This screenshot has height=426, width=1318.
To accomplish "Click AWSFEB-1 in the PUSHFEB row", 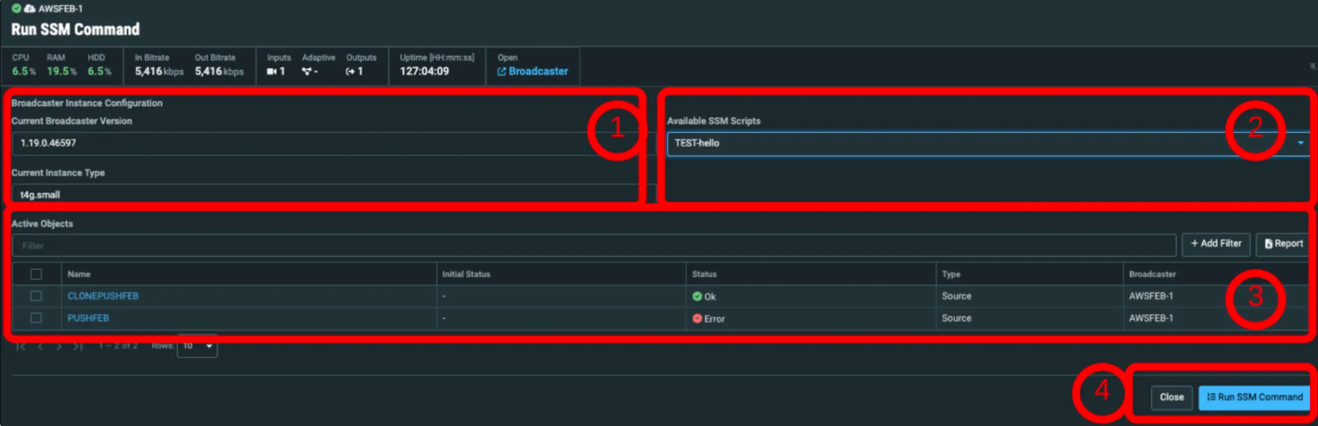I will pyautogui.click(x=1151, y=318).
